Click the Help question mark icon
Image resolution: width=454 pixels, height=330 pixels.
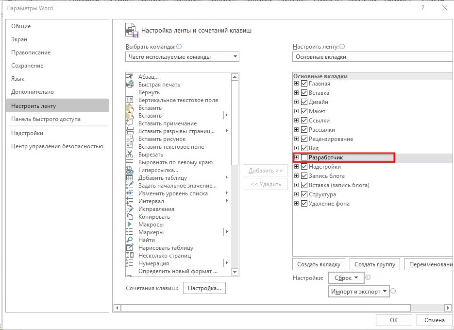pos(423,8)
